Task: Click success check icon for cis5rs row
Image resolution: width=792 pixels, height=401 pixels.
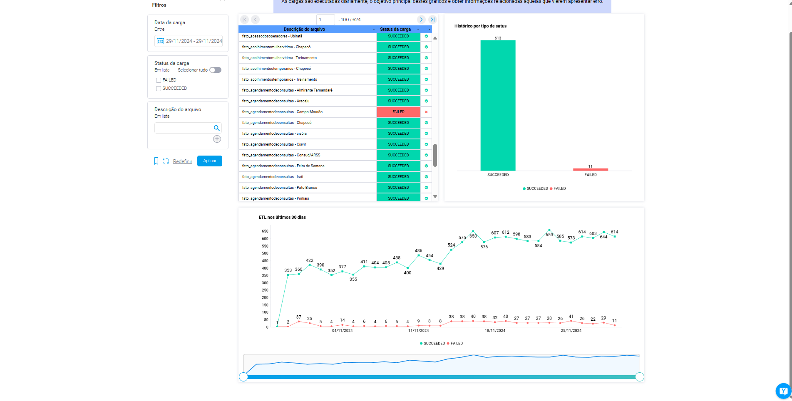Action: point(426,134)
